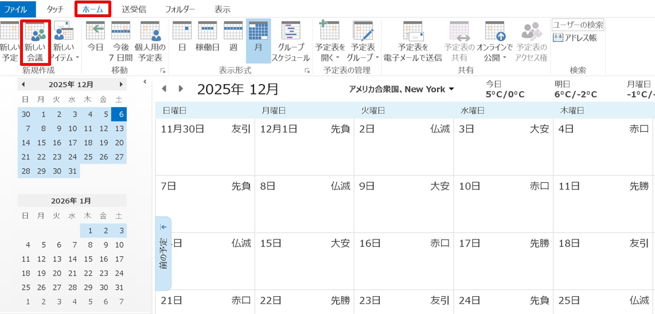Image resolution: width=655 pixels, height=314 pixels.
Task: Click the 前の予定 side button
Action: pos(163,254)
